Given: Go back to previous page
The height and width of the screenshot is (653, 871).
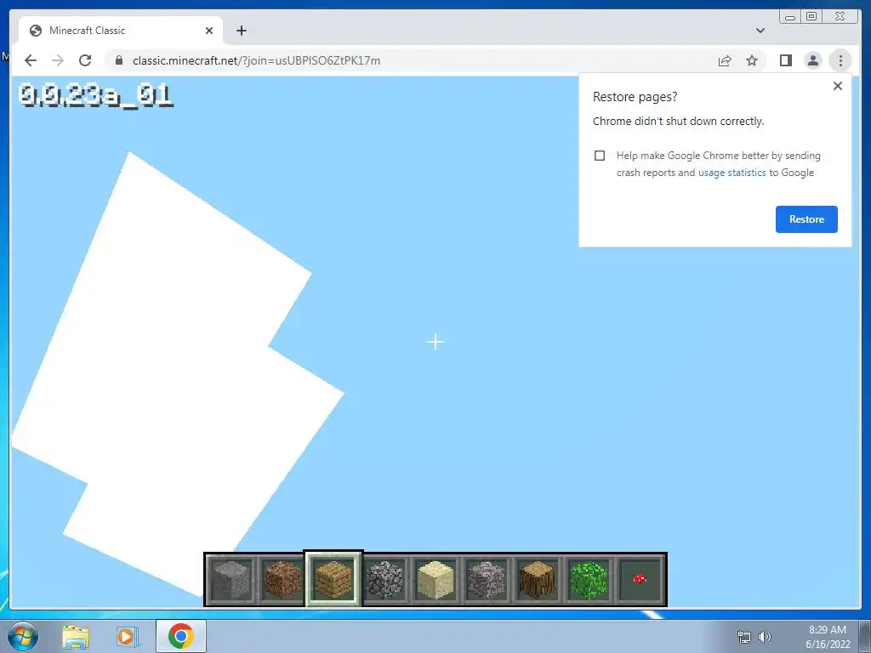Looking at the screenshot, I should pos(31,60).
